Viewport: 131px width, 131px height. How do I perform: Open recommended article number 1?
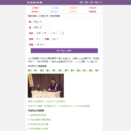tap(38, 115)
